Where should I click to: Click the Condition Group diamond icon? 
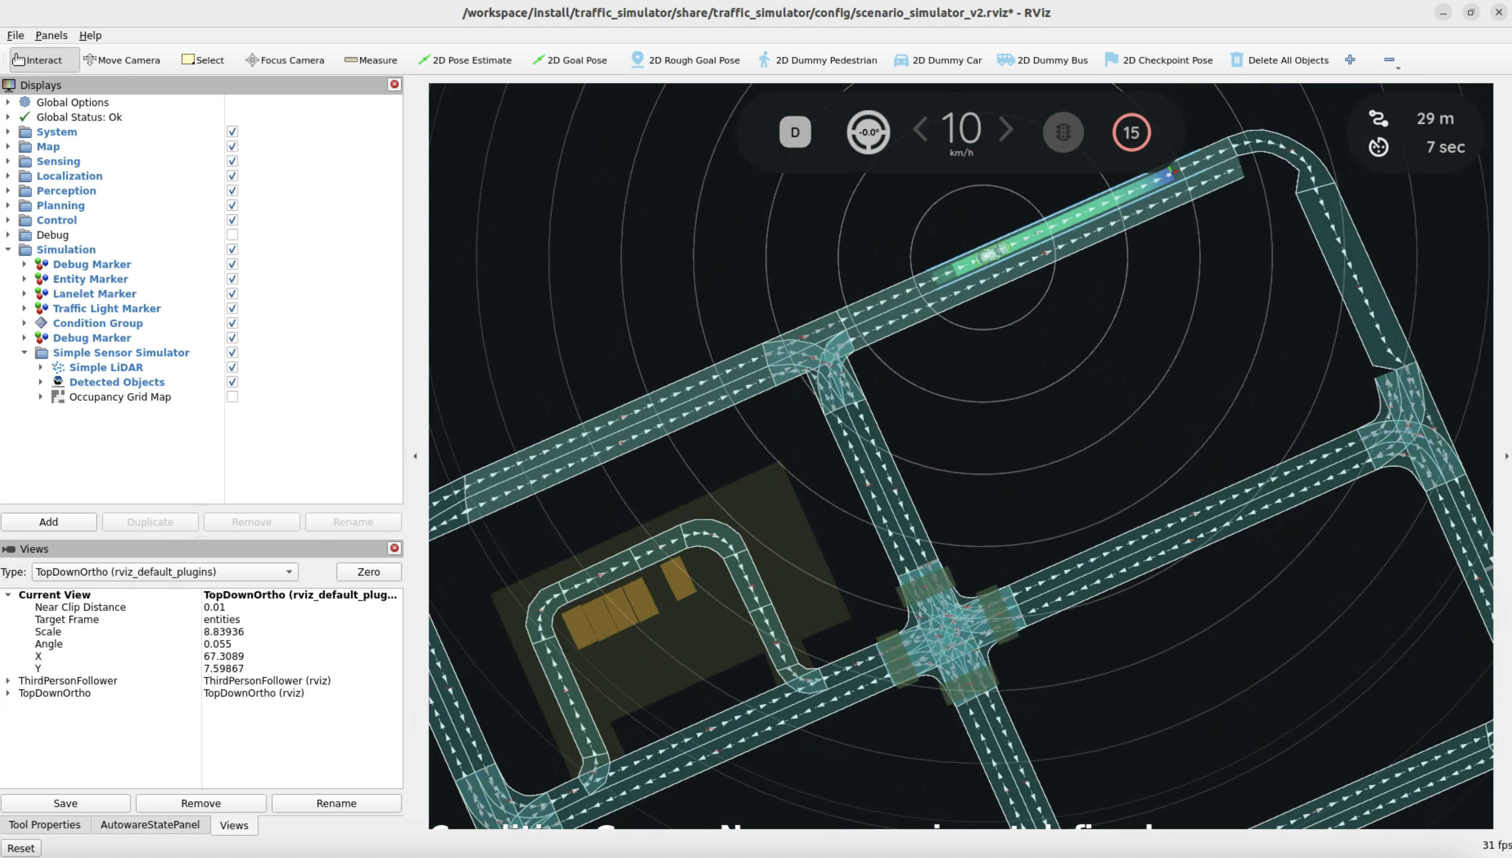coord(41,323)
